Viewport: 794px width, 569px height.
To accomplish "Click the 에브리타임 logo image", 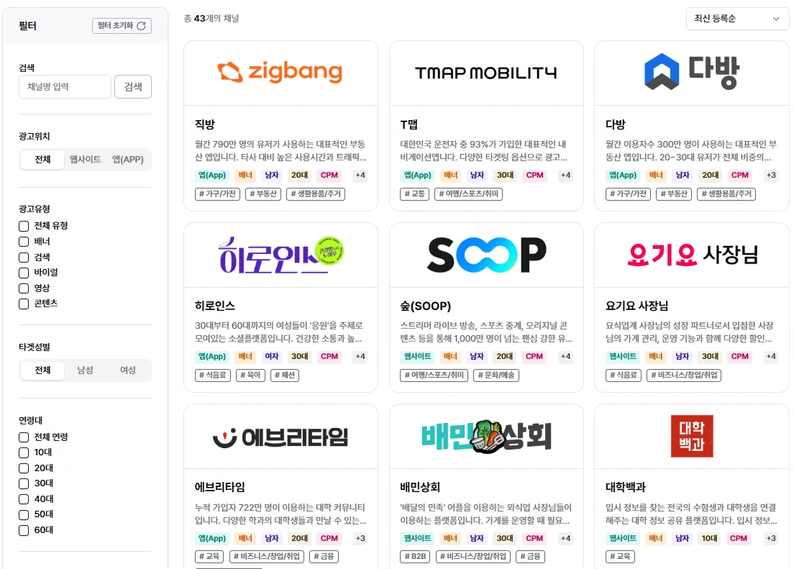I will click(x=280, y=437).
